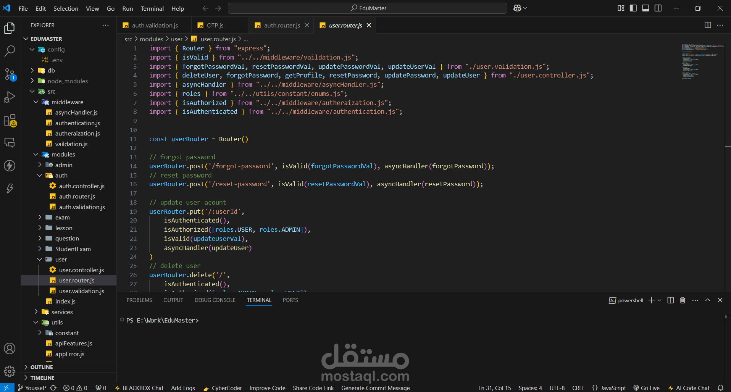
Task: Open apiFeatures.js file in explorer
Action: (74, 343)
